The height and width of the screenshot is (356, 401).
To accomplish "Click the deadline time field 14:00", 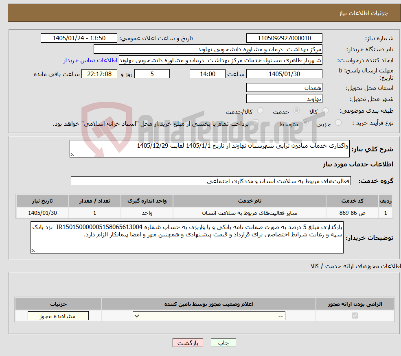I will [x=207, y=74].
